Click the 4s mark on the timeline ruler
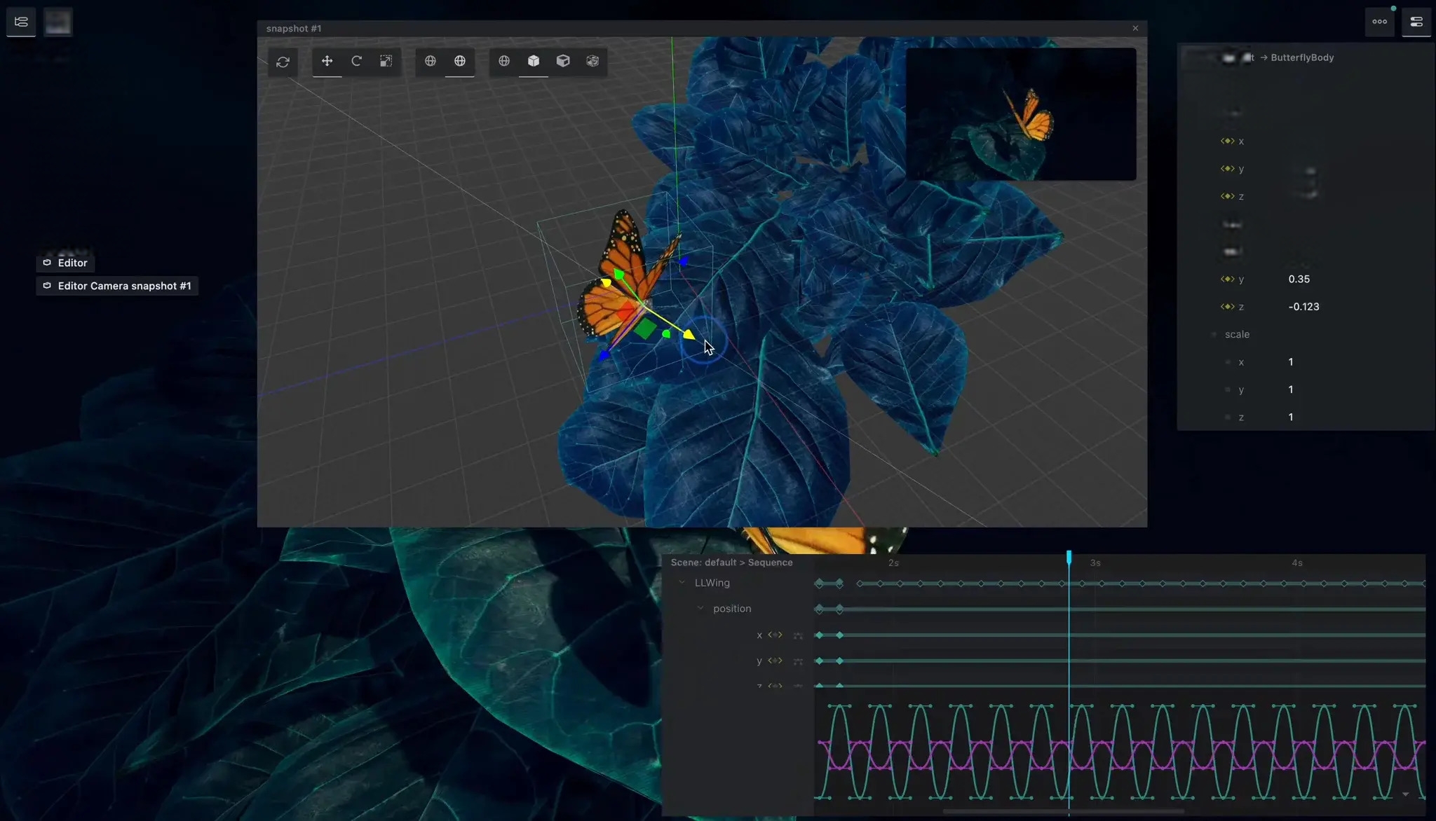 1297,563
